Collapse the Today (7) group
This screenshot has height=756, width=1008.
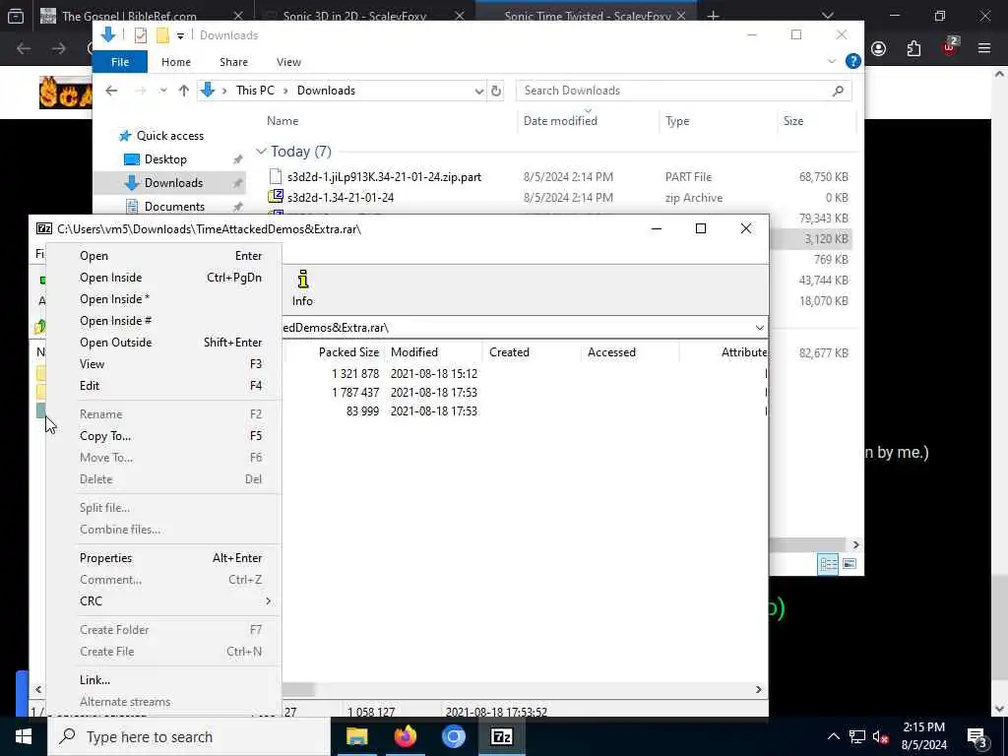pyautogui.click(x=261, y=151)
